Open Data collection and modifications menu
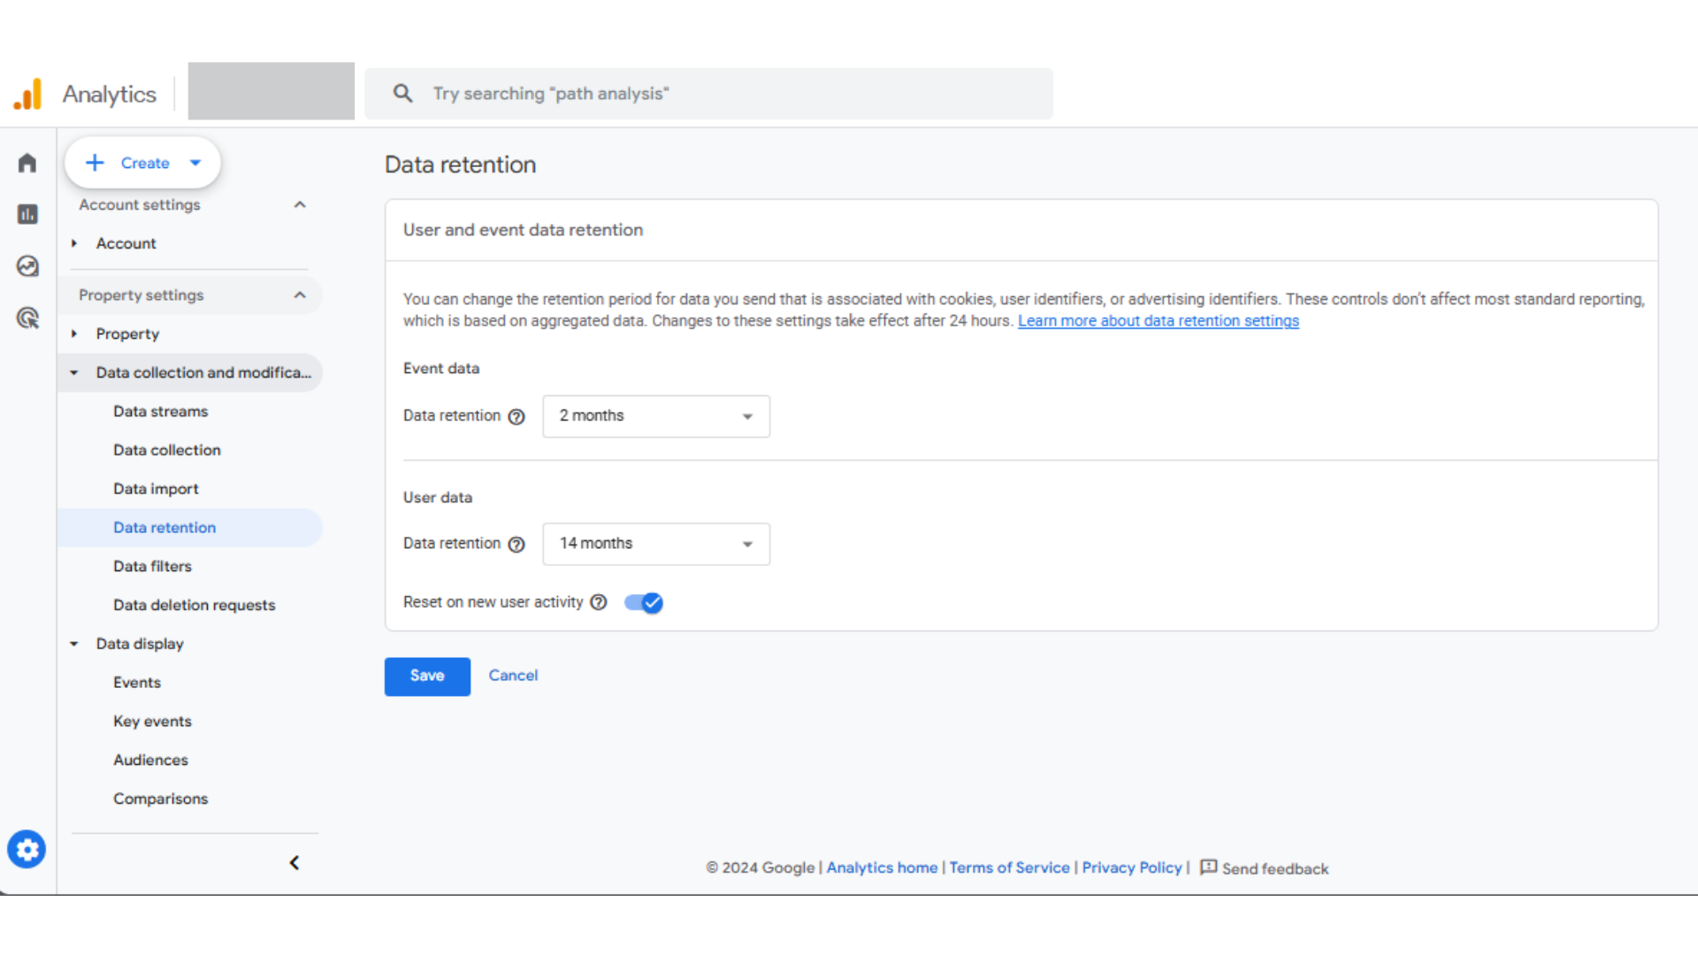Viewport: 1698px width, 955px height. point(193,372)
